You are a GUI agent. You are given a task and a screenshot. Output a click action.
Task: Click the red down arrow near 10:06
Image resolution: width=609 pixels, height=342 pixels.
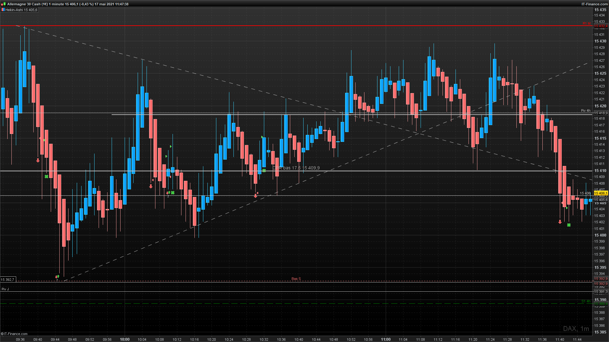pyautogui.click(x=151, y=187)
